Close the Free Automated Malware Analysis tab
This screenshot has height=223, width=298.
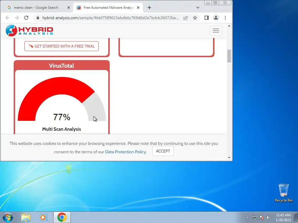pos(138,8)
